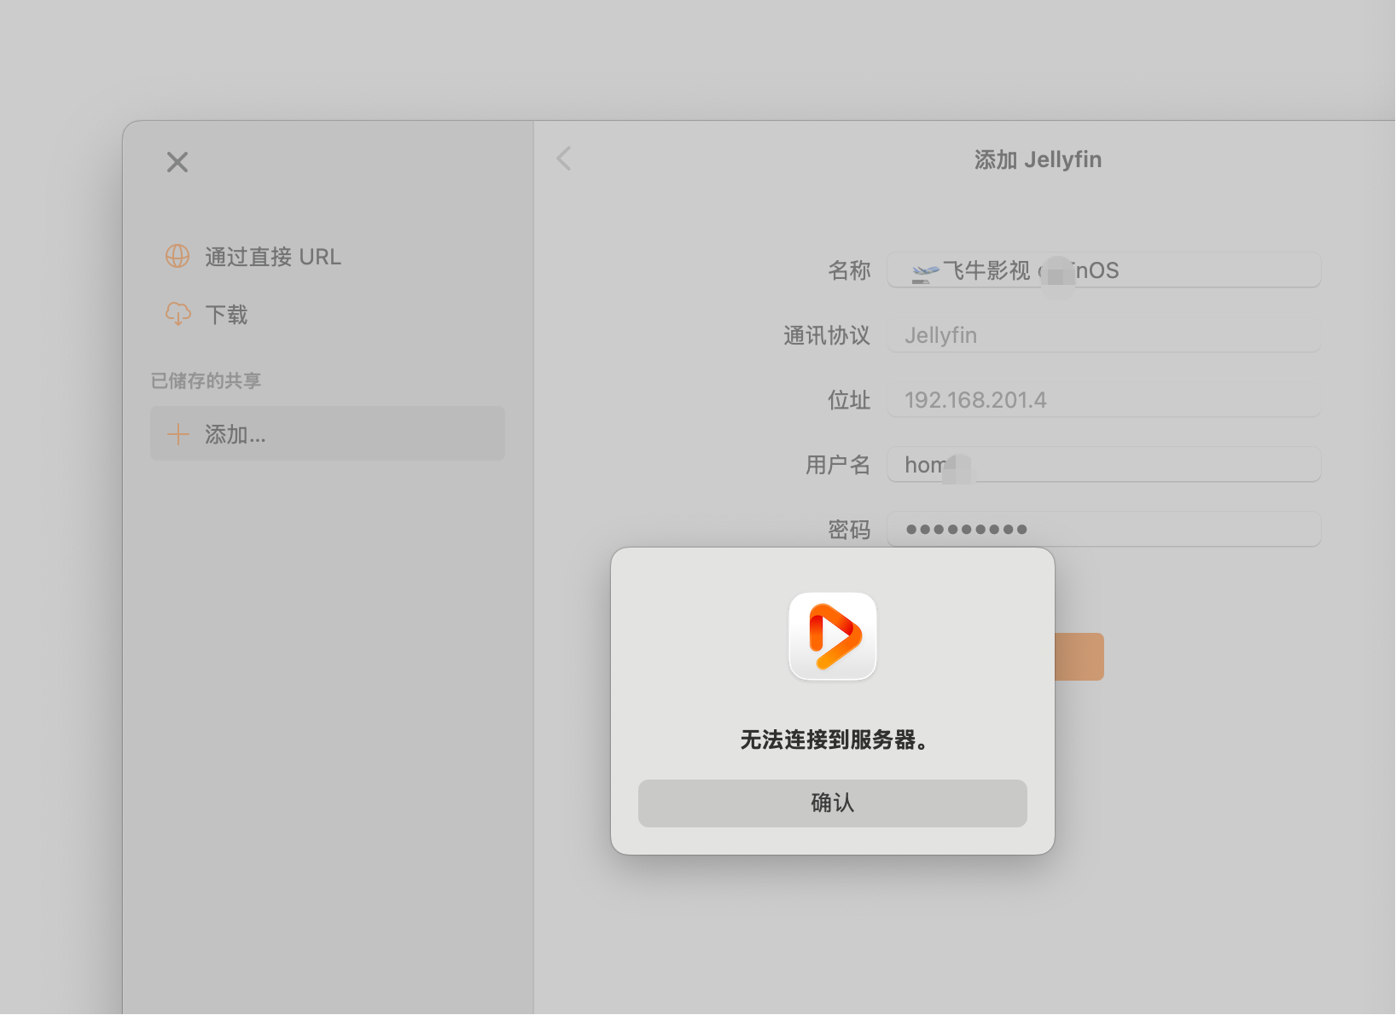Navigate back using the left-pointing chevron
This screenshot has height=1015, width=1396.
click(x=563, y=159)
